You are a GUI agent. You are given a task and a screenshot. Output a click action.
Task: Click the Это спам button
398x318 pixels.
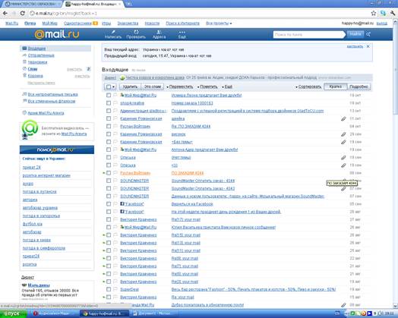[x=153, y=87]
